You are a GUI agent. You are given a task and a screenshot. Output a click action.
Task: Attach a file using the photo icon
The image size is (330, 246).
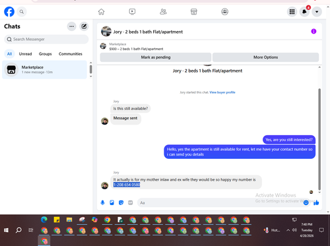[x=112, y=202]
